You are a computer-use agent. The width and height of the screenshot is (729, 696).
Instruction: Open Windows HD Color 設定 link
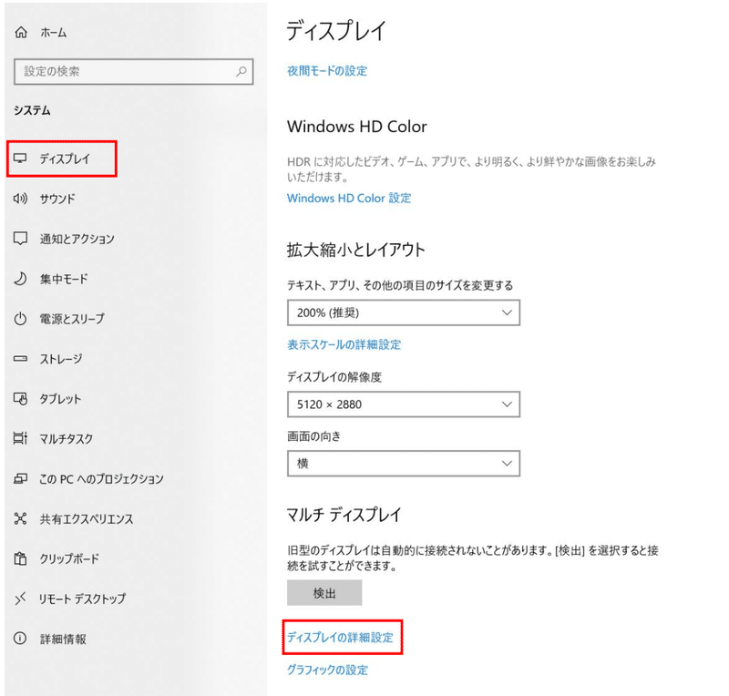[349, 198]
